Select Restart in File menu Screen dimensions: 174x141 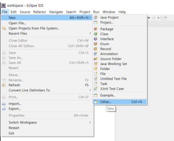[47, 128]
